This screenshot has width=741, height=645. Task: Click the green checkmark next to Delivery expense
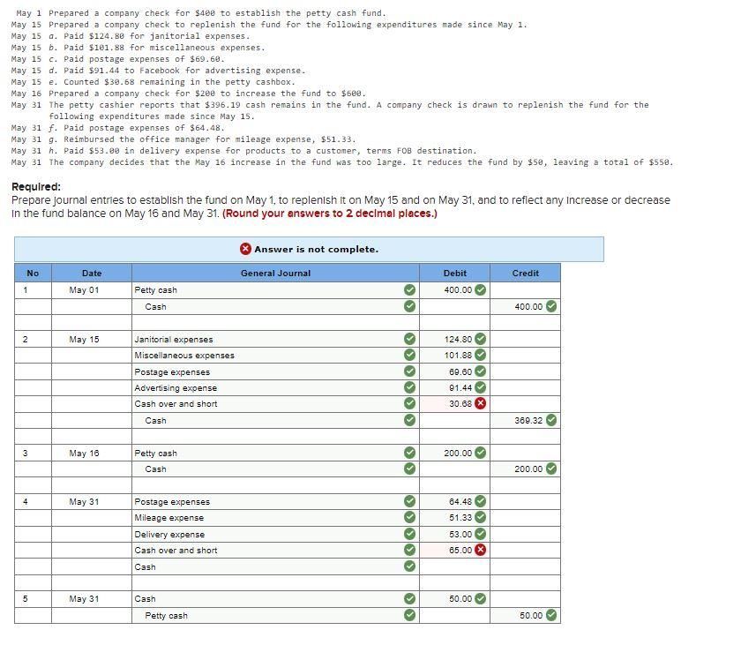click(x=411, y=534)
